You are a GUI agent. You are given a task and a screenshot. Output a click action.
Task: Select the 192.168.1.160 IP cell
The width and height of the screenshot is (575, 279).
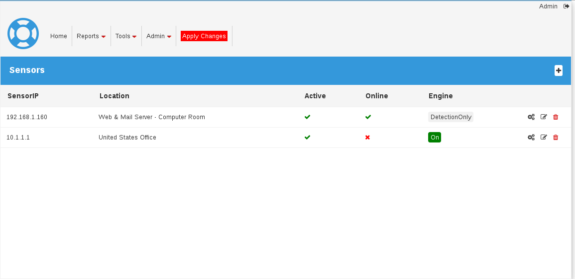point(27,117)
